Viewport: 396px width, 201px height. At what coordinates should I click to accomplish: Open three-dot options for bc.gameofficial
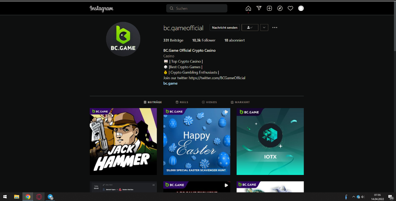tap(275, 28)
